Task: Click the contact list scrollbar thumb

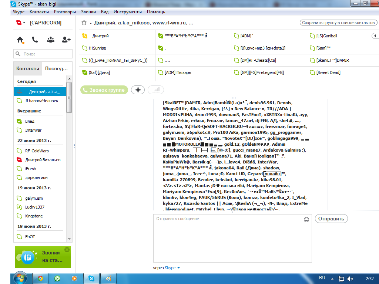Action: 69,97
